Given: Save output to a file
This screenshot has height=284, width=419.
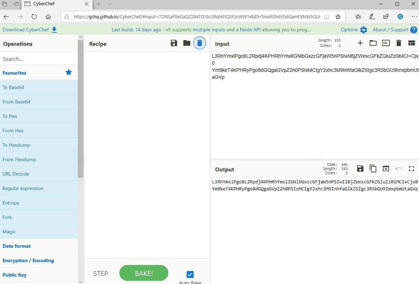Looking at the screenshot, I should [360, 169].
